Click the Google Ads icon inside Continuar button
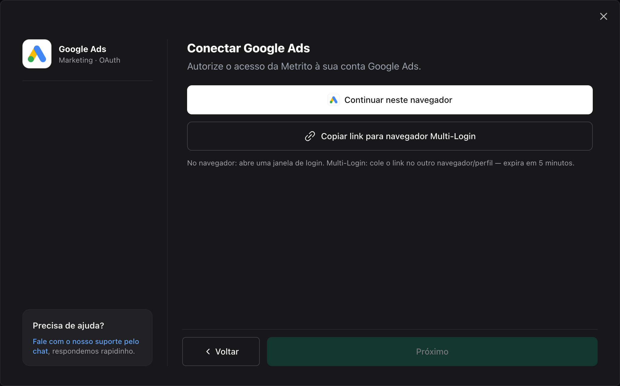The height and width of the screenshot is (386, 620). [x=334, y=100]
